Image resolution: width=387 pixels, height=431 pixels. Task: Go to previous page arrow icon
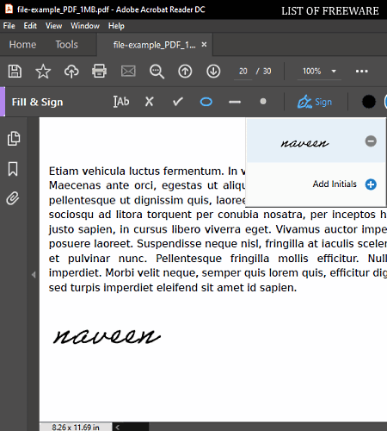pos(185,72)
